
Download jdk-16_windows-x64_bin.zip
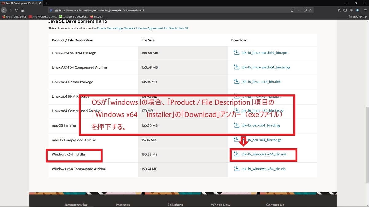[264, 169]
